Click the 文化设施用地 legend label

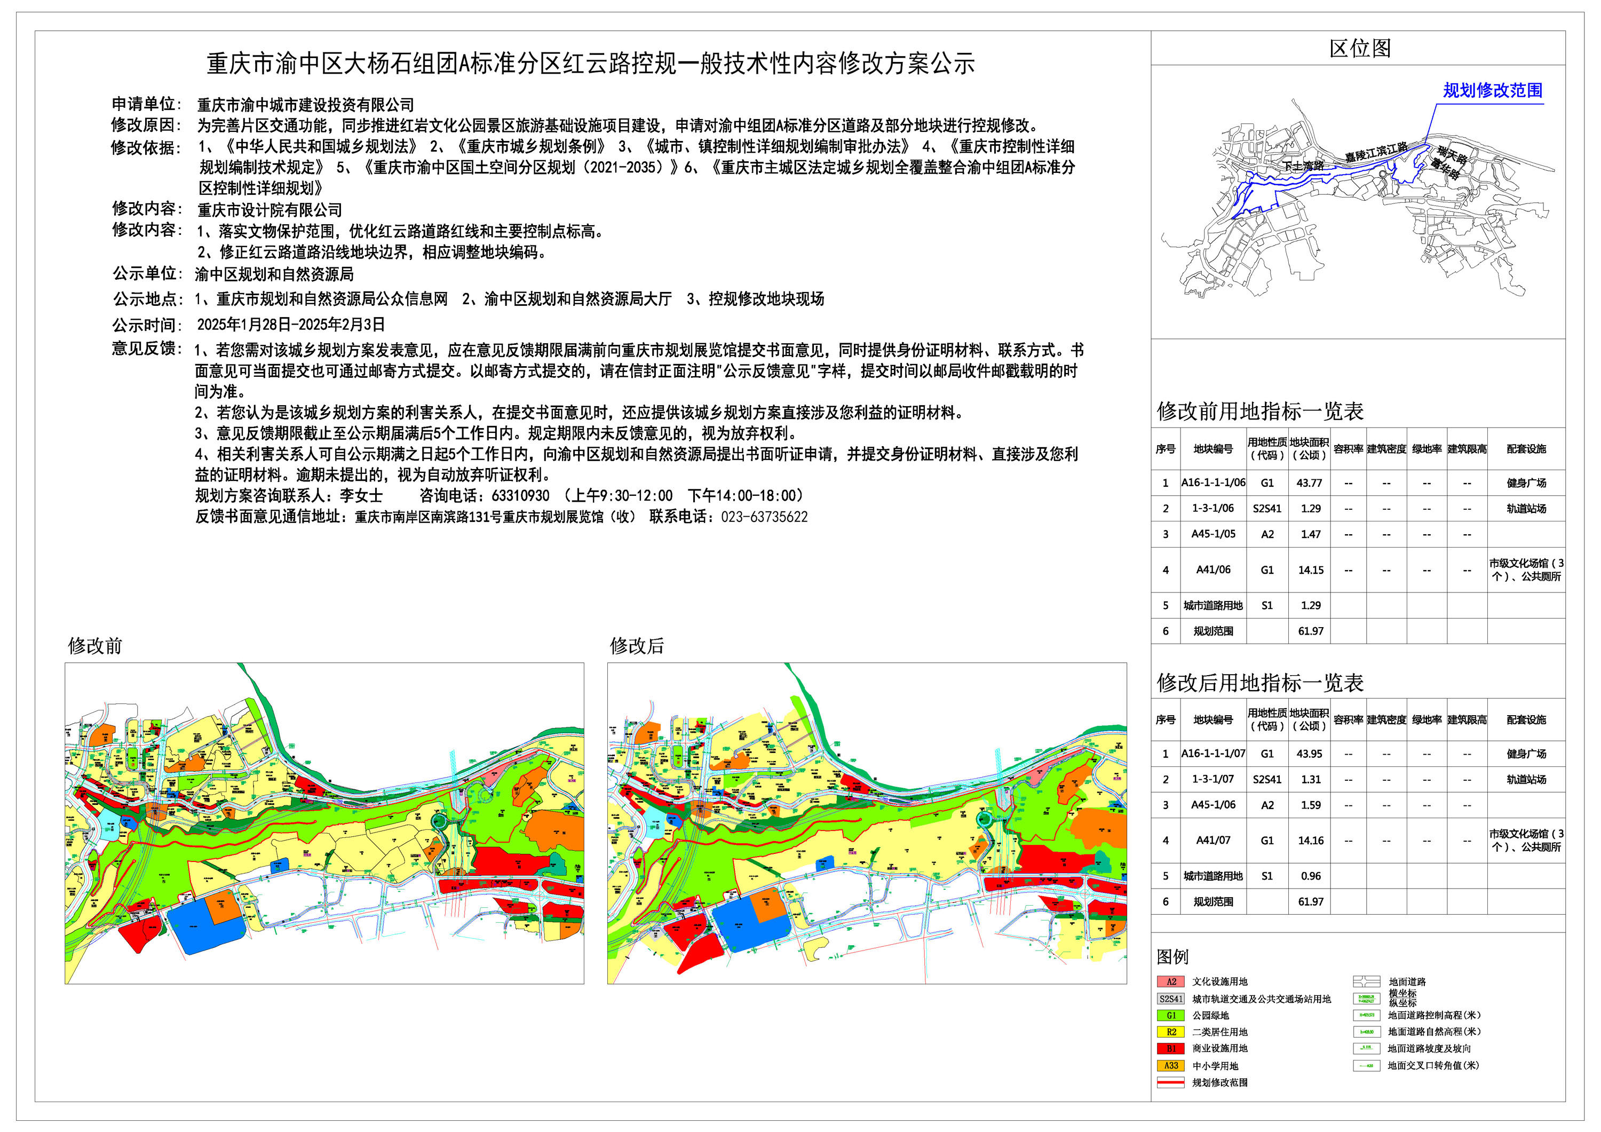1219,982
